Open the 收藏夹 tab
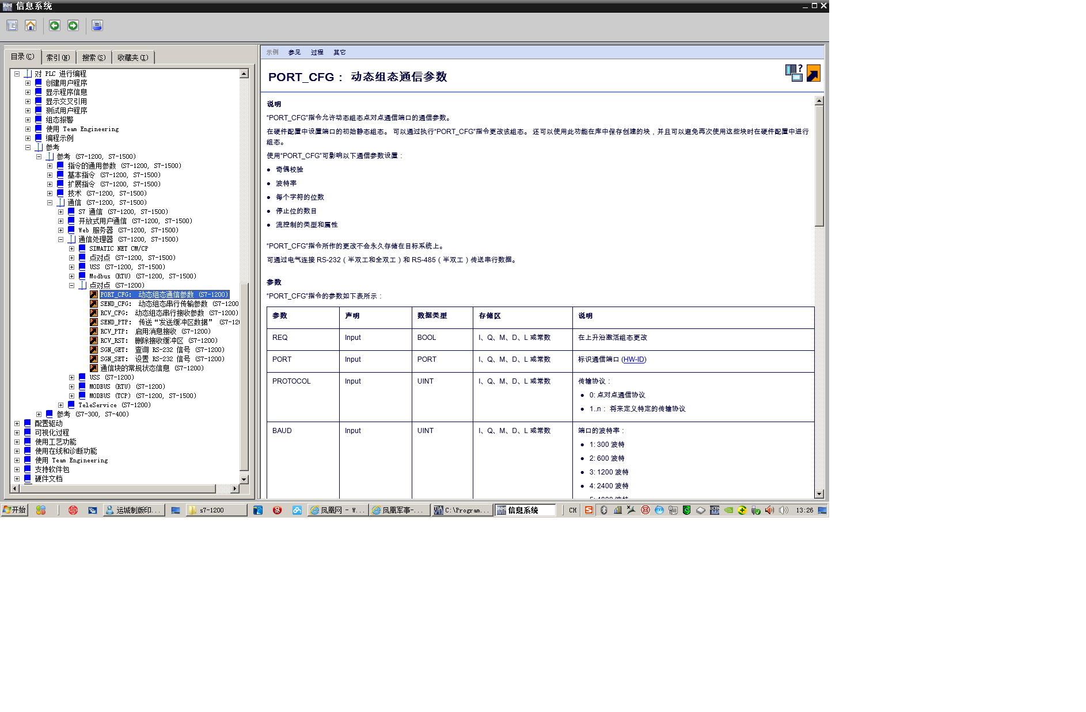The width and height of the screenshot is (1086, 712). 132,58
